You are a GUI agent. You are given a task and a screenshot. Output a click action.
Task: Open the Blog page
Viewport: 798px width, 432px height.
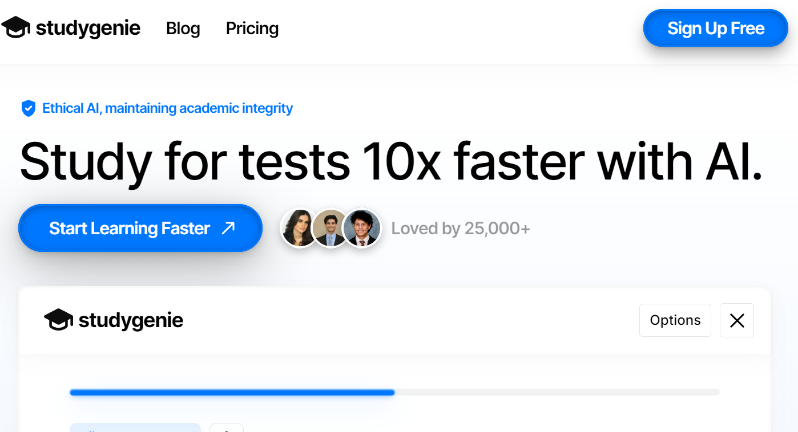click(183, 28)
